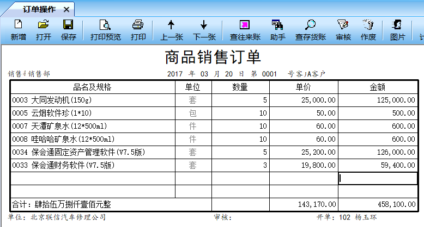Click the 金额 column header

tap(378, 87)
